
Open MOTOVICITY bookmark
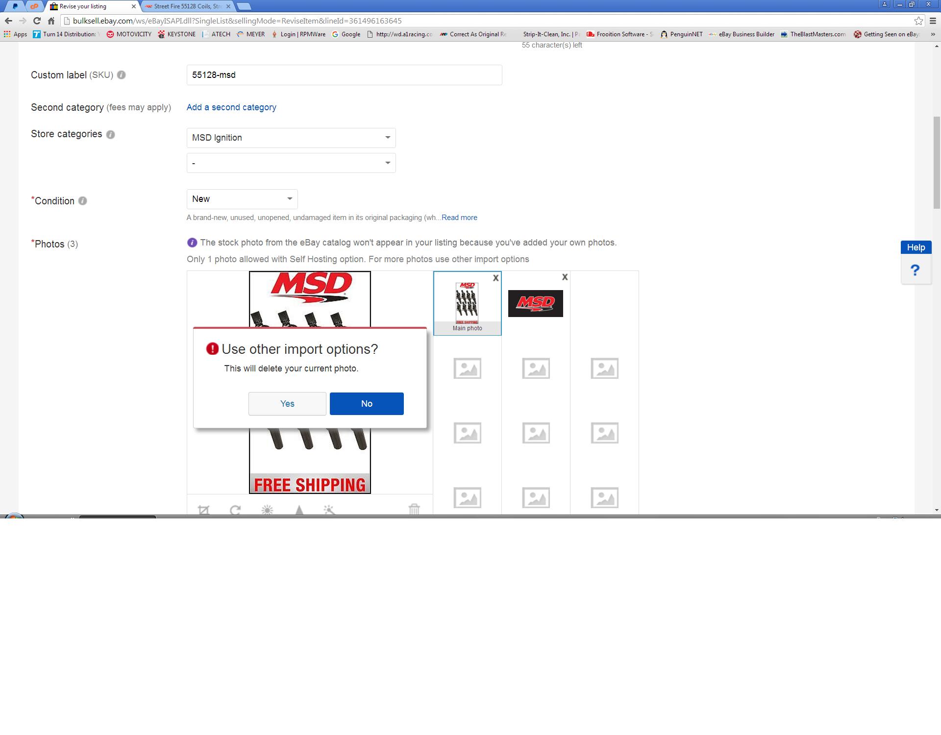pyautogui.click(x=129, y=34)
